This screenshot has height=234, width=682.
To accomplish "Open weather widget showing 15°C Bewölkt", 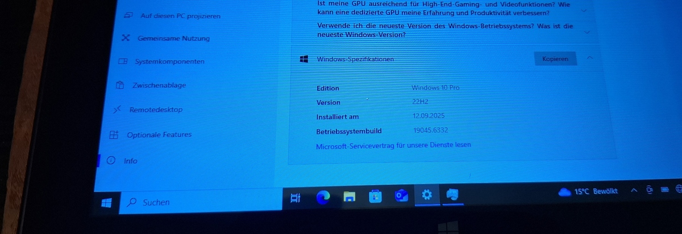I will pos(588,192).
